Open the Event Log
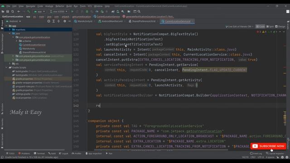Screen dimensions: 290x163 coord(256,153)
